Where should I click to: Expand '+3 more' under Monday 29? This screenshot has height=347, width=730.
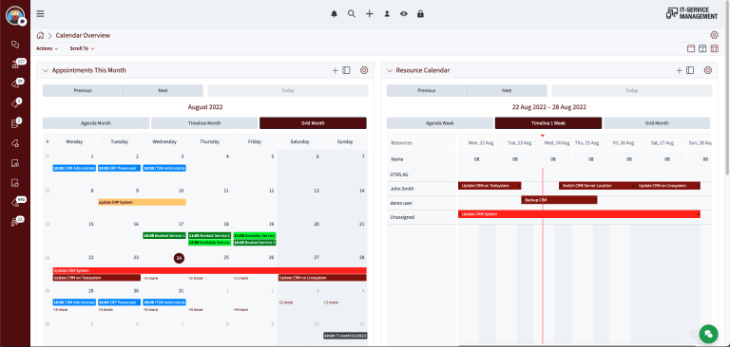tap(60, 309)
